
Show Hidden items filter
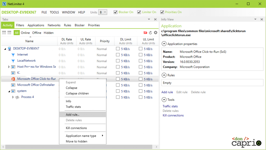coord(49,33)
